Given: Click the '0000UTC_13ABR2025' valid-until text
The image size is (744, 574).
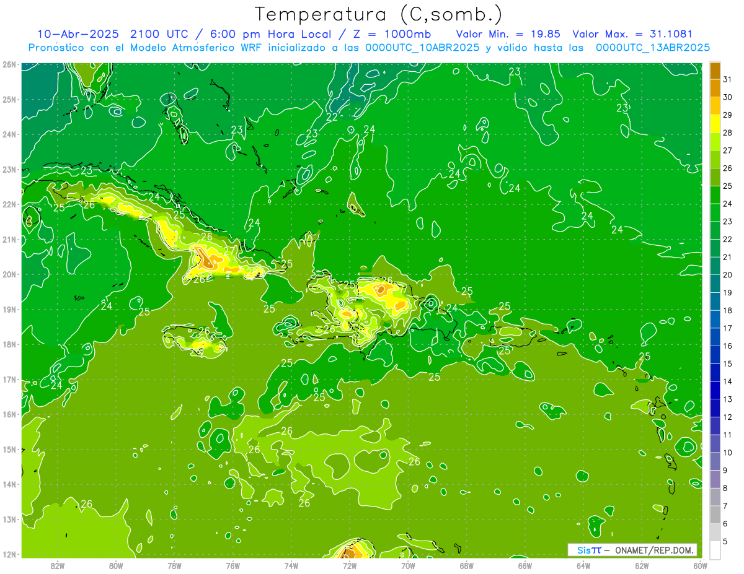Looking at the screenshot, I should click(x=653, y=48).
